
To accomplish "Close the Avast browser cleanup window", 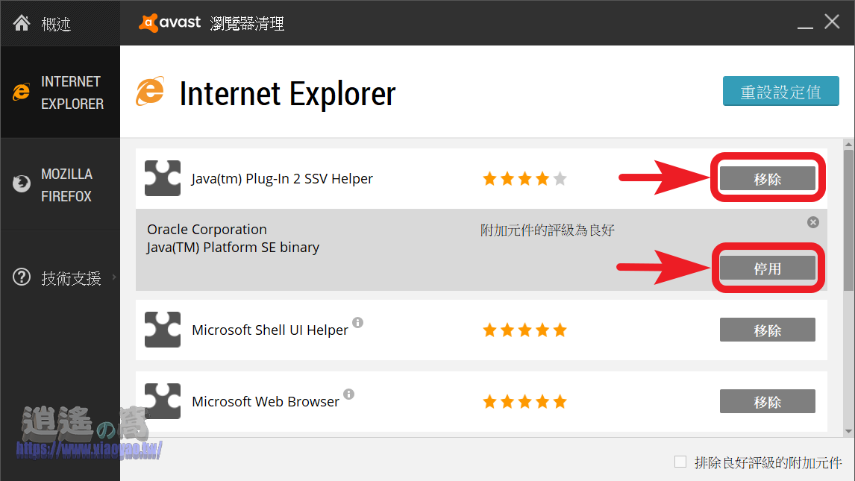I will 832,22.
